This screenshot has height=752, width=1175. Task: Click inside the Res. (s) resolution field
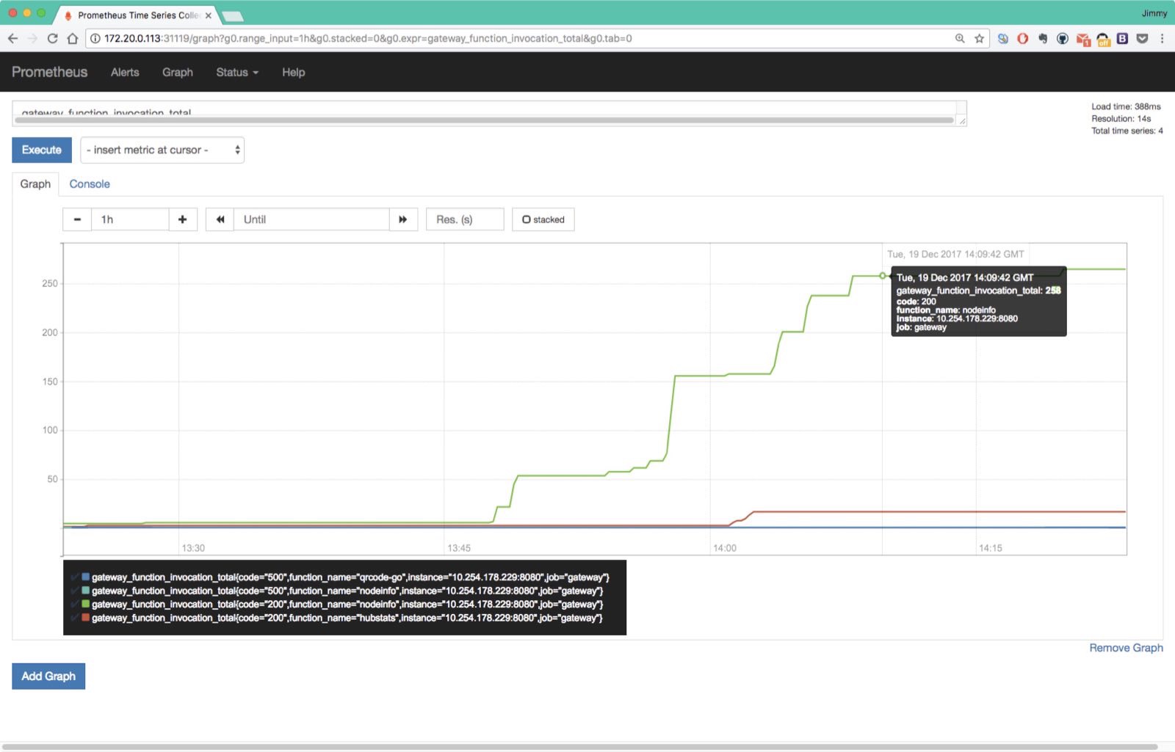pyautogui.click(x=464, y=219)
